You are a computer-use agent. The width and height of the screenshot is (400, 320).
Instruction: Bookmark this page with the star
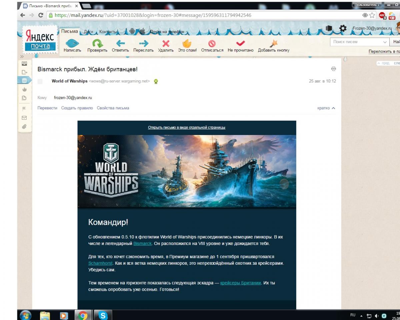click(372, 15)
